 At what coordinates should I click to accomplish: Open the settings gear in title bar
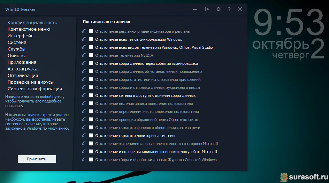[219, 9]
